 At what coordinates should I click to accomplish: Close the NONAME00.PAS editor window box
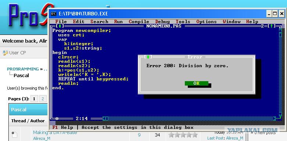coord(60,26)
